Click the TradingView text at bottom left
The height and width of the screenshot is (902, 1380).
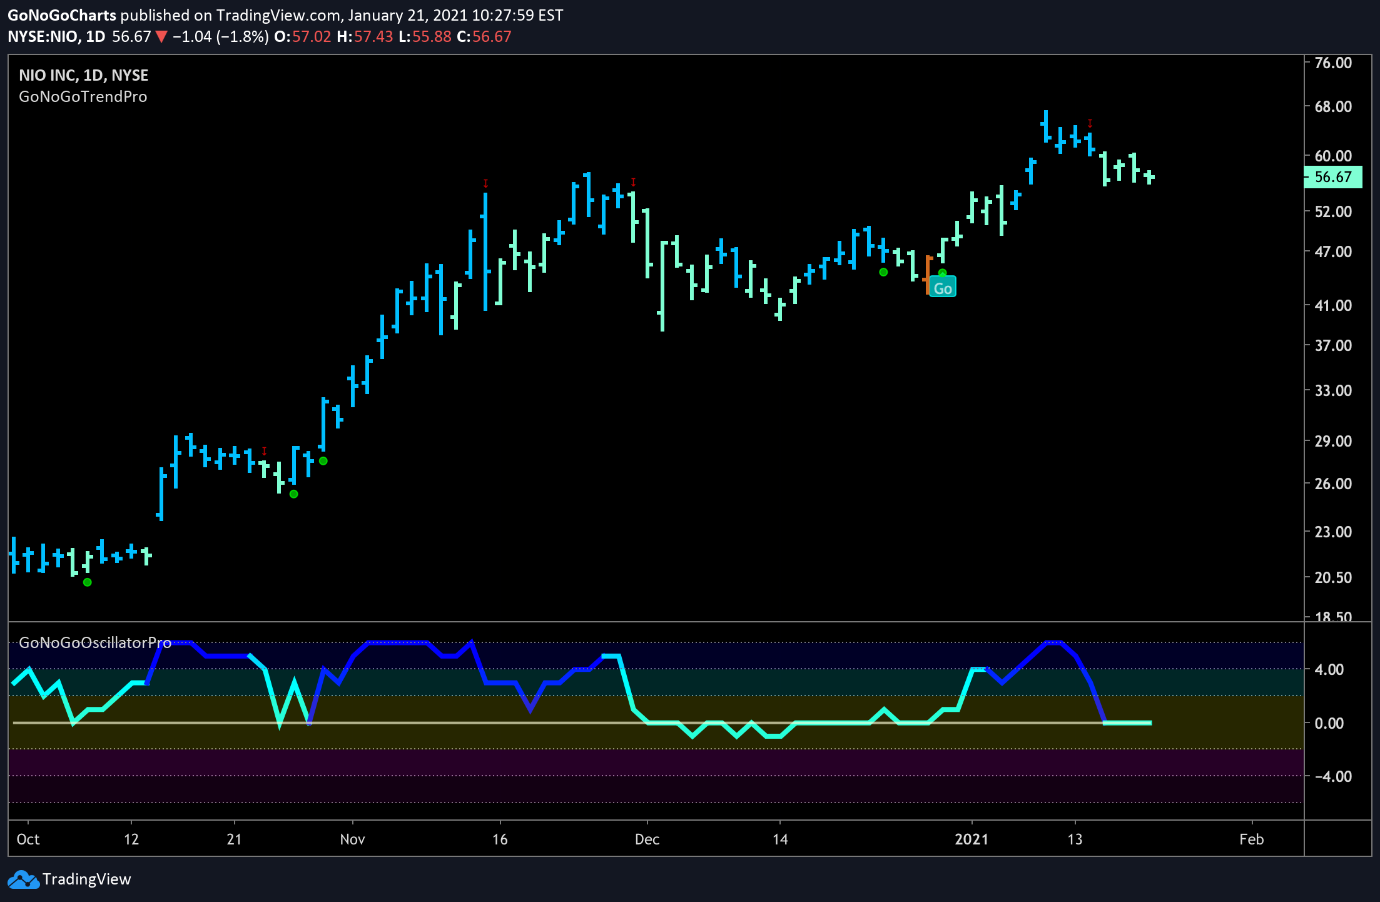[87, 879]
